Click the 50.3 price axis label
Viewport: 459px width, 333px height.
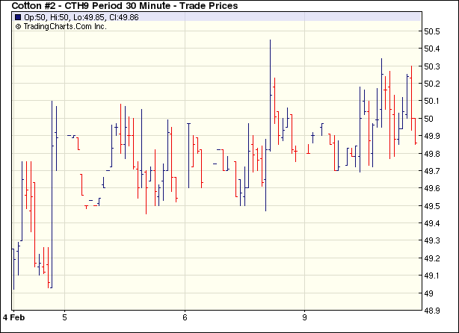(432, 66)
